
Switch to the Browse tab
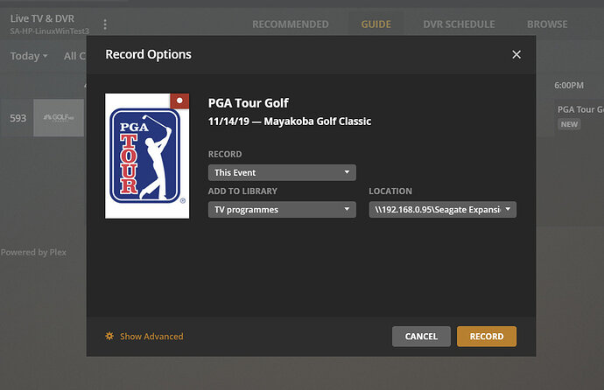(547, 24)
